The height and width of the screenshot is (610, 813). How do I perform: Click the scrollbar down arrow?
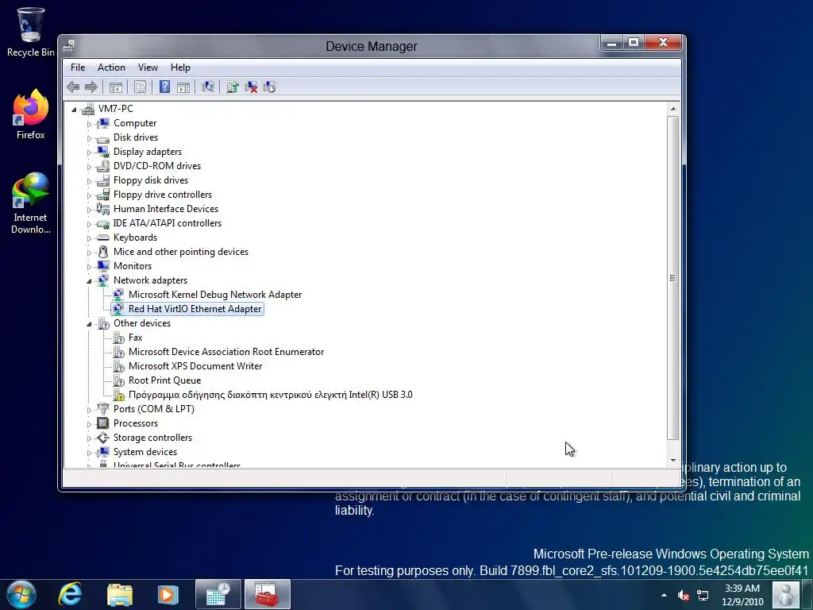pos(673,460)
